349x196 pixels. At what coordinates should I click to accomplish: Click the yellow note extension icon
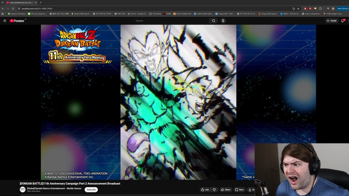[x=315, y=8]
